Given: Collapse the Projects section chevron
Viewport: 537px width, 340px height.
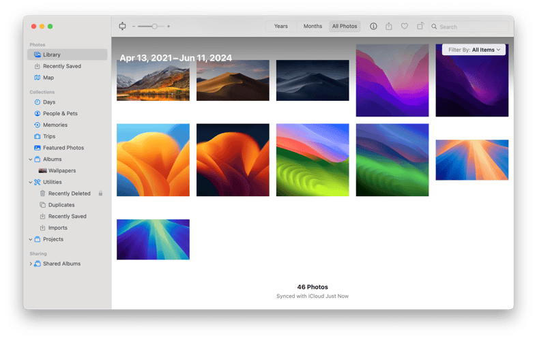Looking at the screenshot, I should (31, 239).
